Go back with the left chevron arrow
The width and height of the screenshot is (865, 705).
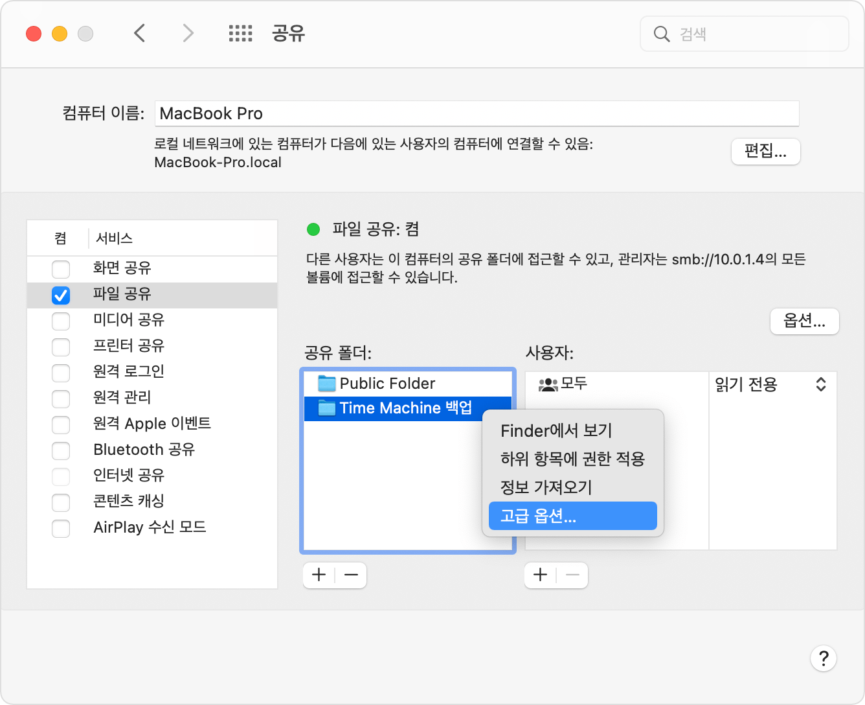point(139,33)
